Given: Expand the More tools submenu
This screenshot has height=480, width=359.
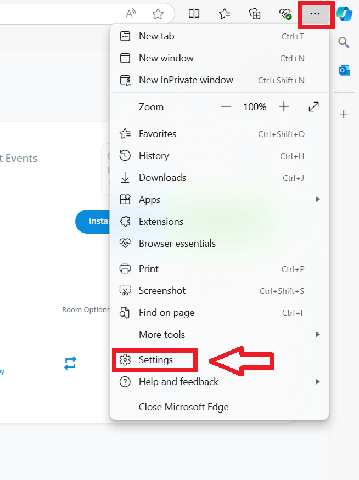Looking at the screenshot, I should point(220,335).
